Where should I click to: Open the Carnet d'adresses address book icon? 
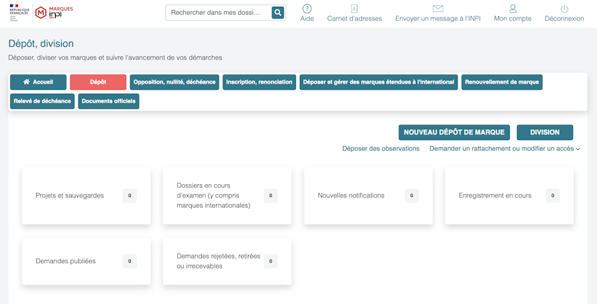click(x=354, y=8)
